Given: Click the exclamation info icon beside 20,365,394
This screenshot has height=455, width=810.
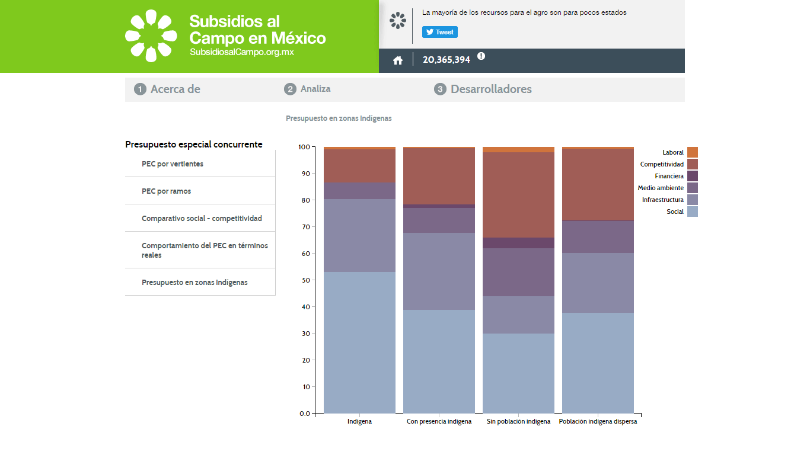Looking at the screenshot, I should click(481, 56).
